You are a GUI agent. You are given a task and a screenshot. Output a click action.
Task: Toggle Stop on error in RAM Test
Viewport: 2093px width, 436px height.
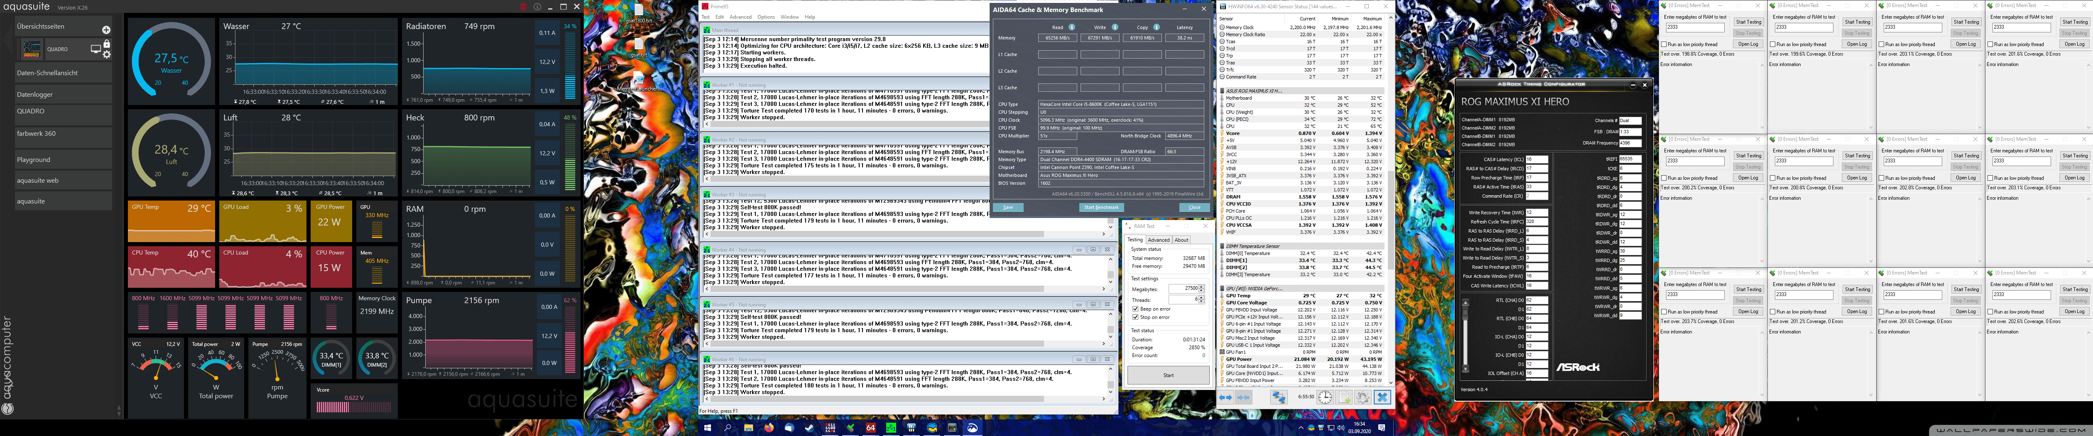pyautogui.click(x=1134, y=318)
